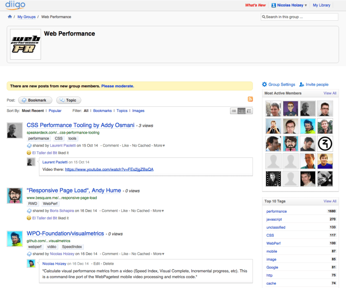Open the film-strip framed member avatar
Image resolution: width=346 pixels, height=288 pixels.
(273, 179)
